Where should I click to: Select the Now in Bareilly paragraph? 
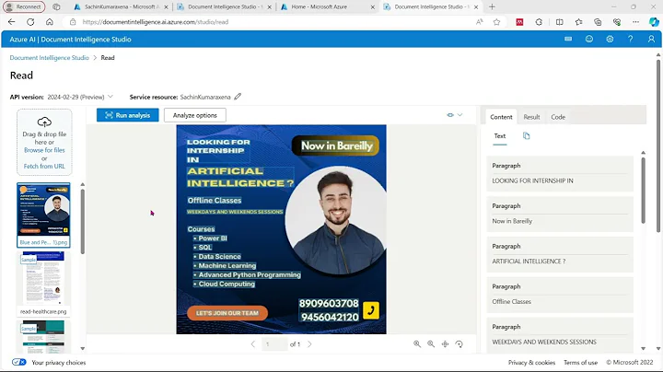click(560, 214)
